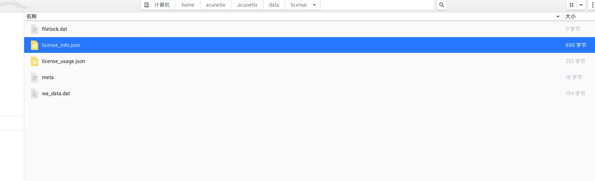Image resolution: width=595 pixels, height=181 pixels.
Task: Open view options dropdown arrow
Action: pos(581,5)
